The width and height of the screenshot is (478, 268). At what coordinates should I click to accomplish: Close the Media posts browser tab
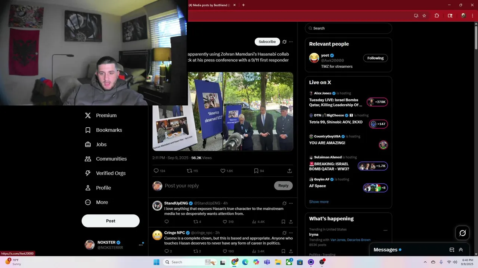(x=235, y=5)
